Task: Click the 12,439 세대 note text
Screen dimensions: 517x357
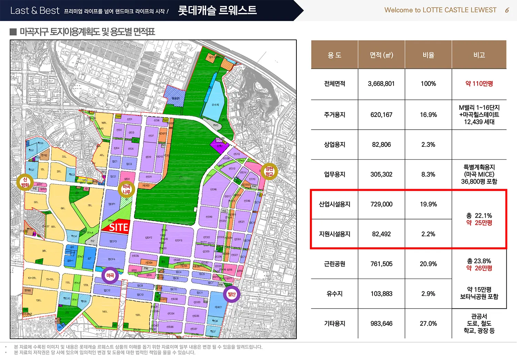Action: (479, 122)
